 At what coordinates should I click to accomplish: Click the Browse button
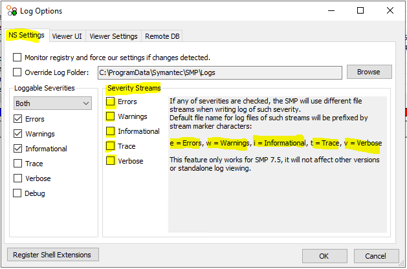coord(369,72)
